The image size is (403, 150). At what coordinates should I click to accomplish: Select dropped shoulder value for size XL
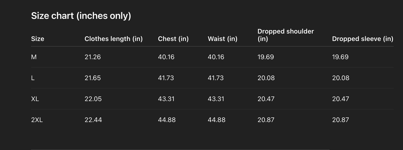pyautogui.click(x=266, y=99)
